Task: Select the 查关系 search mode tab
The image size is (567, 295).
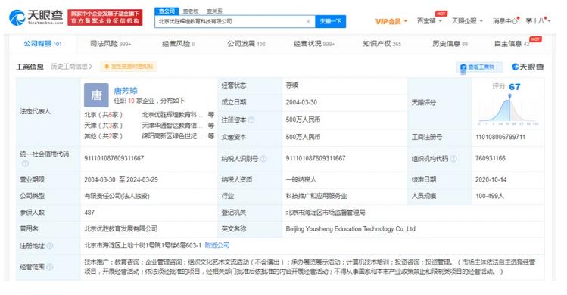Action: (x=214, y=11)
